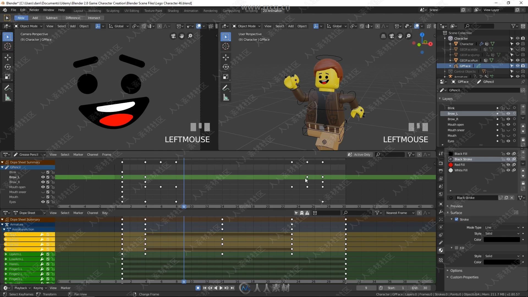This screenshot has height=297, width=528.
Task: Jump to the first frame
Action: 205,288
